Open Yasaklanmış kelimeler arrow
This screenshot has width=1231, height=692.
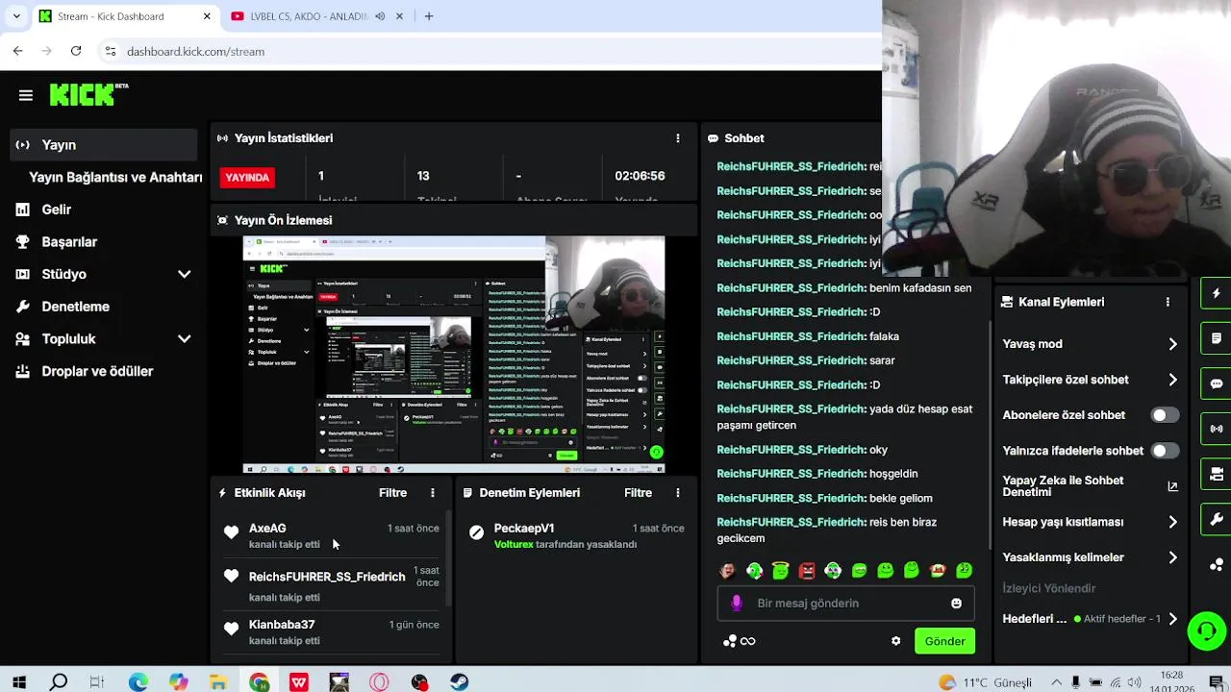point(1173,557)
